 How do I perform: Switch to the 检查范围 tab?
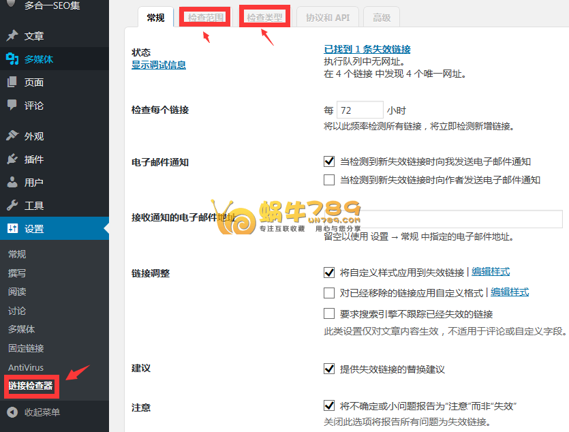tap(206, 18)
